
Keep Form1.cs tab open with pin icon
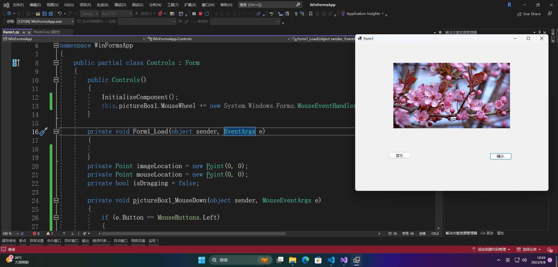point(24,32)
